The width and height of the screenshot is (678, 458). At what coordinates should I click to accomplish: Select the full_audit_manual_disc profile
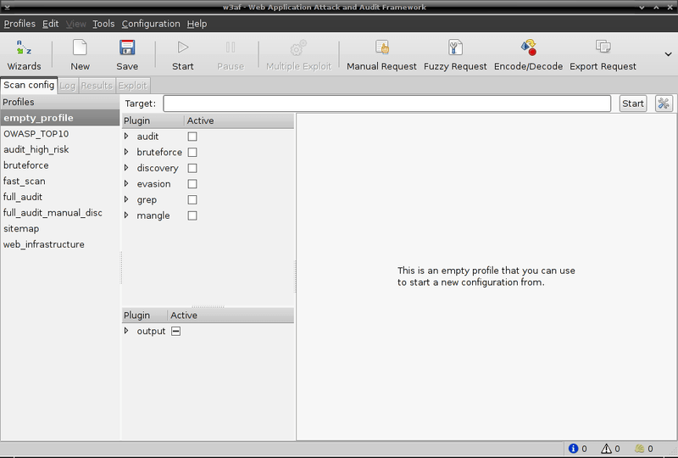point(59,213)
